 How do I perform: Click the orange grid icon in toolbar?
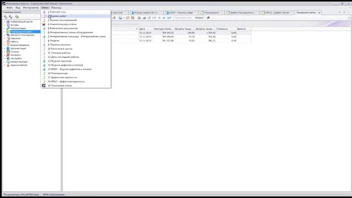click(x=133, y=18)
